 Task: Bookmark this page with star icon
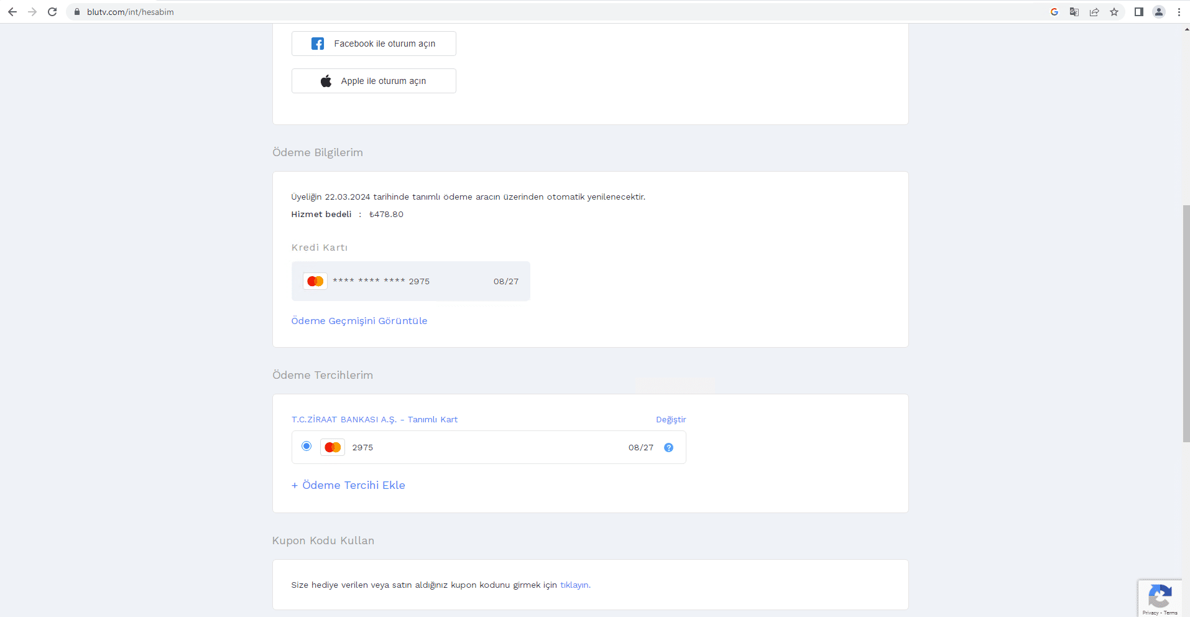tap(1114, 12)
